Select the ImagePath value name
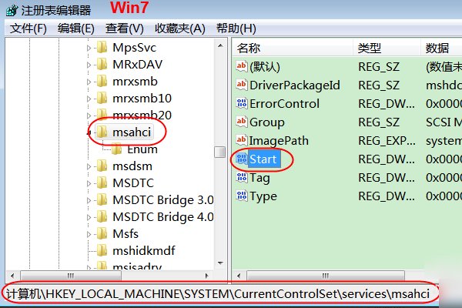Viewport: 462px width, 308px height. [279, 141]
